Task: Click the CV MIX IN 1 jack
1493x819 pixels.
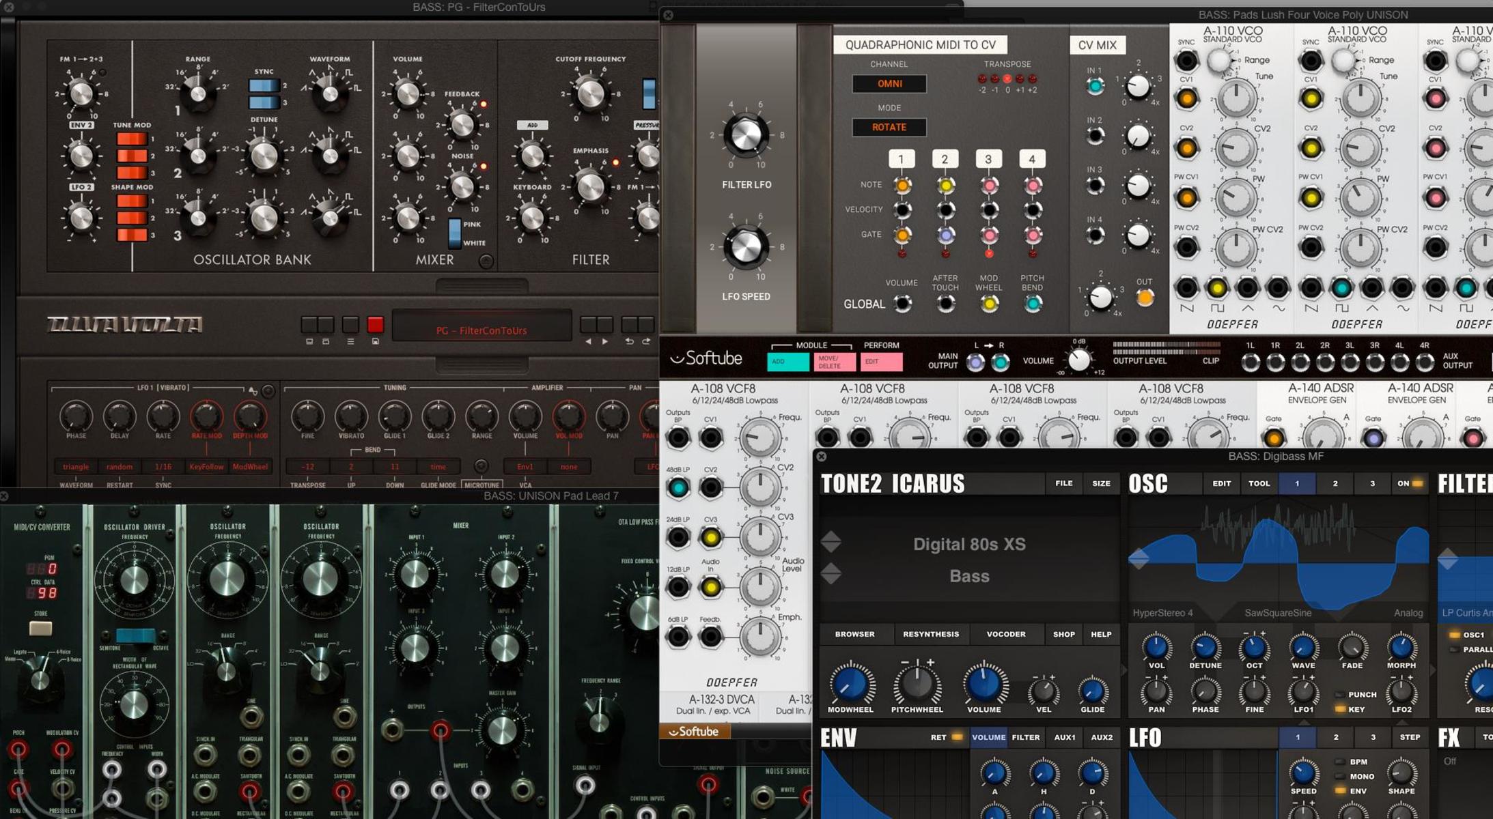Action: [1095, 86]
